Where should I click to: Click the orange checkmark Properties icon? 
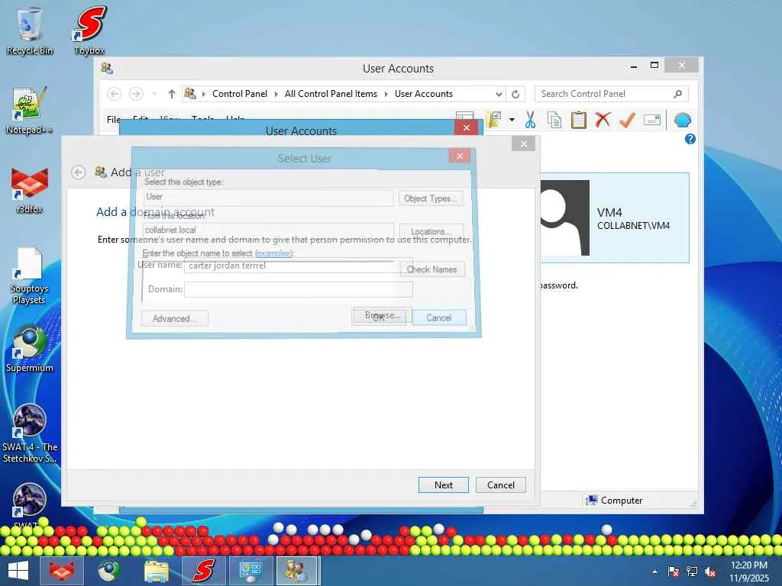click(627, 120)
